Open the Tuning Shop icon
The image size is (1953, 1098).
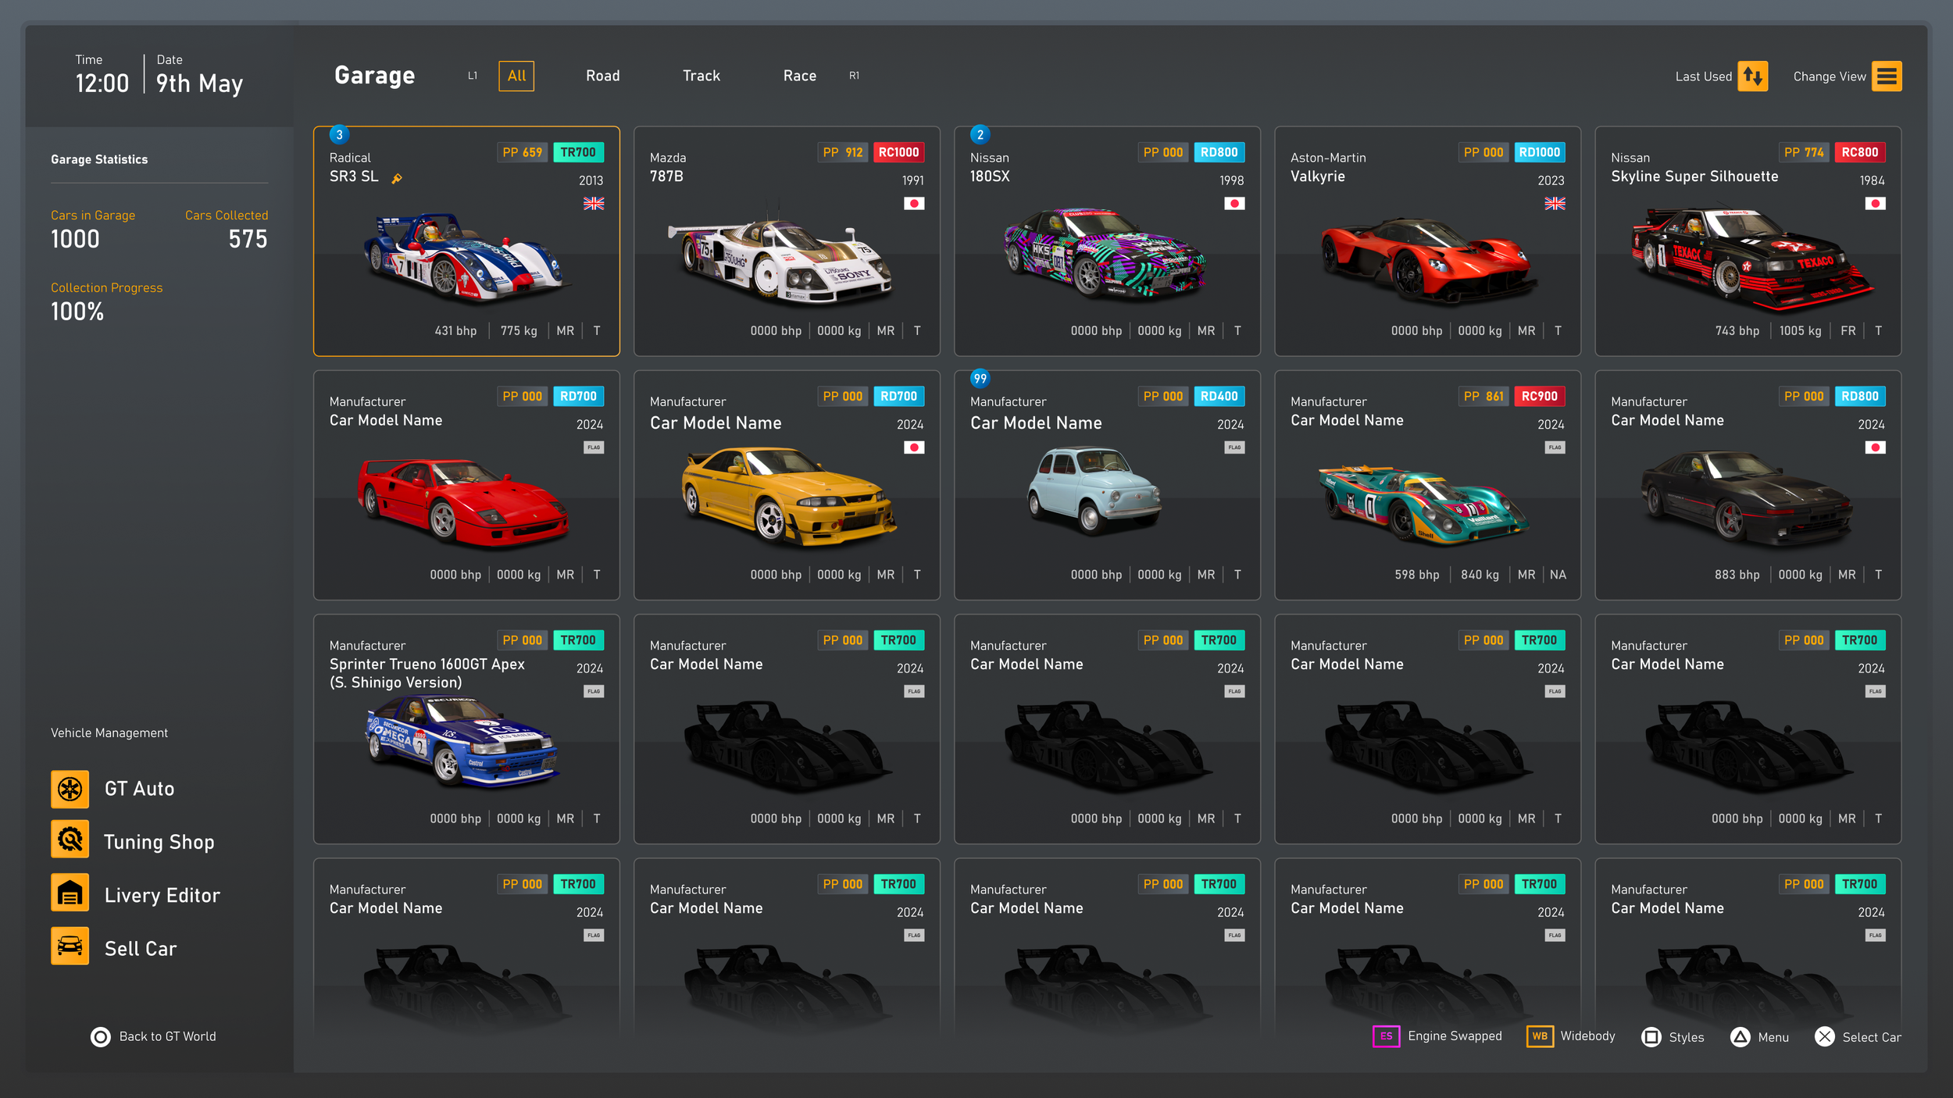tap(70, 840)
